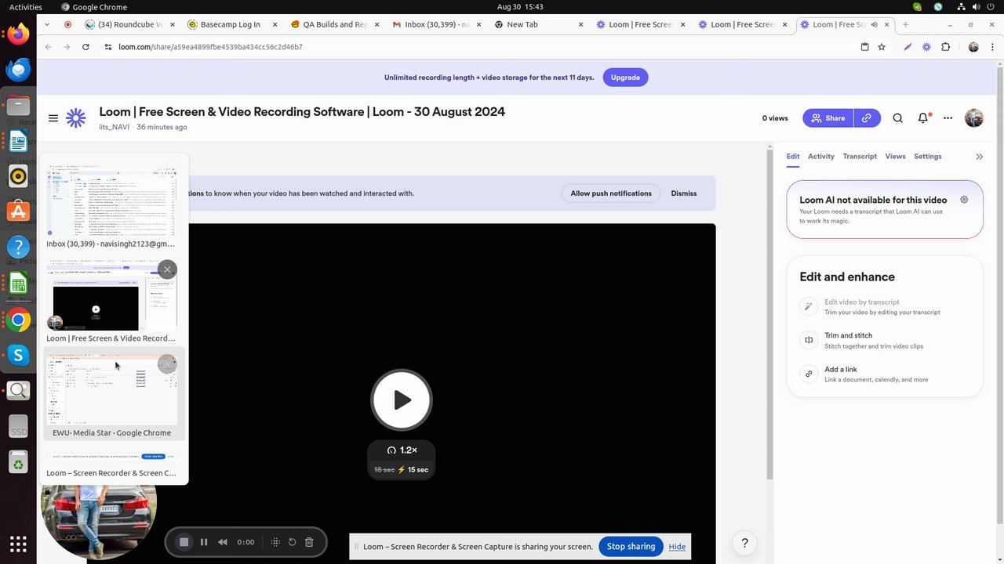Pause the Loom recording

pyautogui.click(x=204, y=542)
